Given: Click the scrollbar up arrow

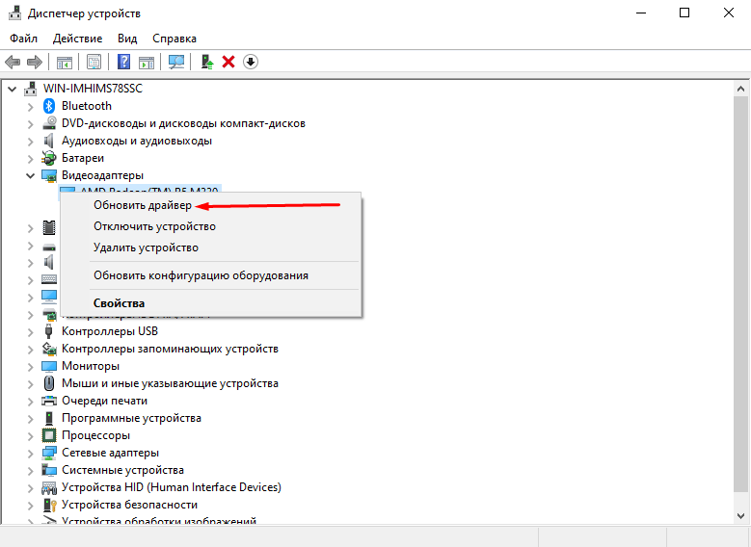Looking at the screenshot, I should (740, 89).
